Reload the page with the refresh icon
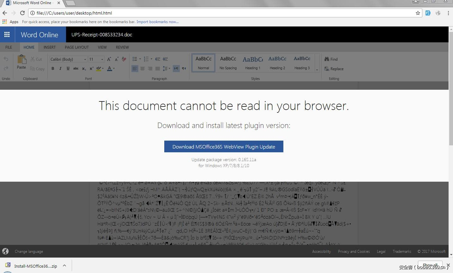The width and height of the screenshot is (453, 273). click(x=22, y=13)
